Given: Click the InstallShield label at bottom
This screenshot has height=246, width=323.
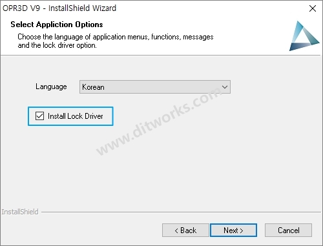Looking at the screenshot, I should tap(20, 212).
